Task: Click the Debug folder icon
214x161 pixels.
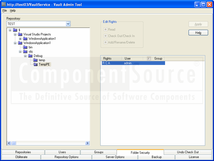Action: pyautogui.click(x=30, y=56)
